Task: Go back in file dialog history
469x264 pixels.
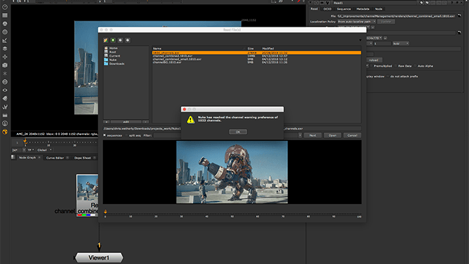Action: 121,40
